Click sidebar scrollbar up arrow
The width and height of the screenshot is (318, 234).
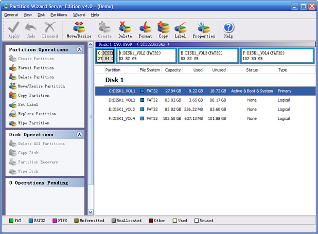point(91,44)
